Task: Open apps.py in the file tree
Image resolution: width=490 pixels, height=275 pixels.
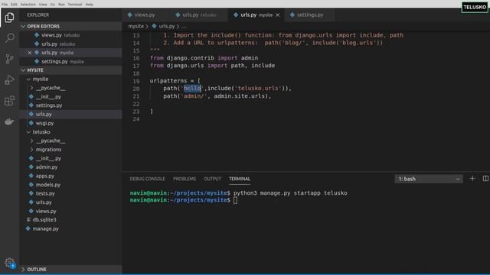Action: pyautogui.click(x=45, y=176)
